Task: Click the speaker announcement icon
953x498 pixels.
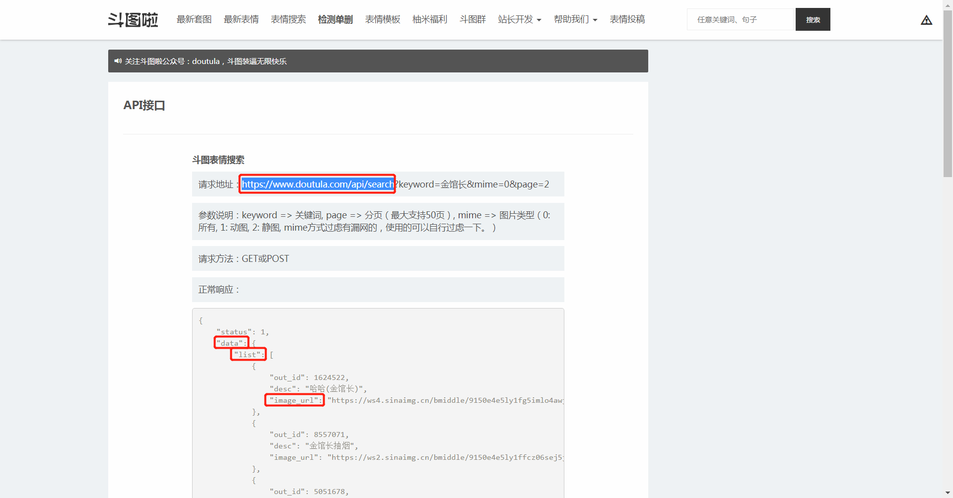Action: click(118, 61)
